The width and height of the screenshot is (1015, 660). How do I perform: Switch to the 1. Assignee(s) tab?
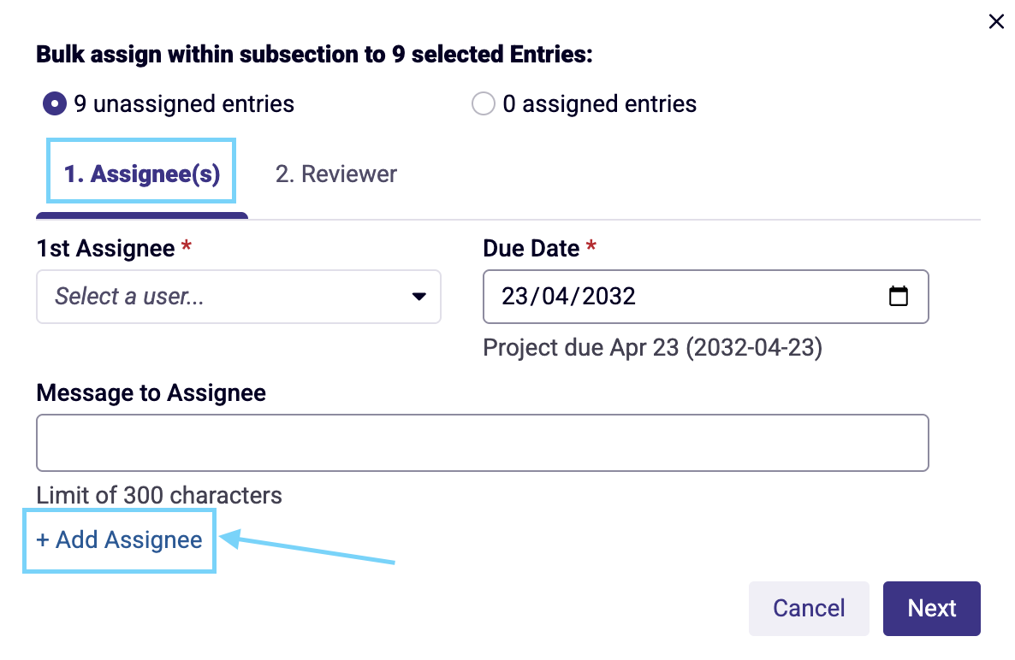[x=142, y=174]
